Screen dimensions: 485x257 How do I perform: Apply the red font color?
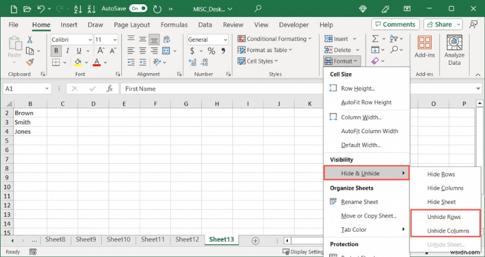(97, 62)
